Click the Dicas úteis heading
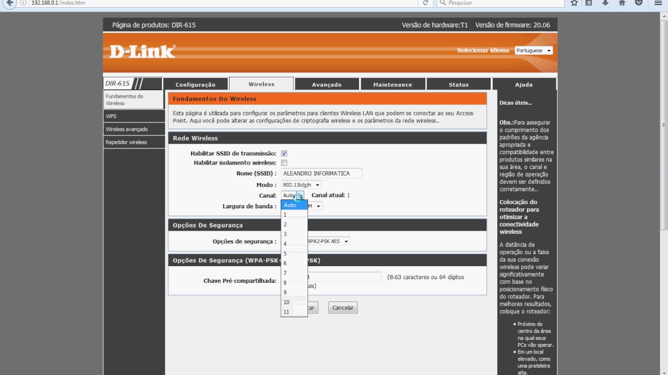Screen dimensions: 668x375 [x=516, y=103]
